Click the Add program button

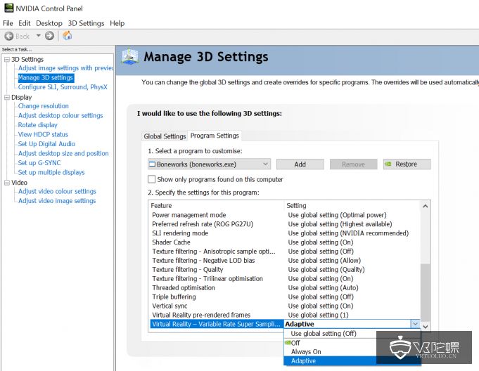300,164
